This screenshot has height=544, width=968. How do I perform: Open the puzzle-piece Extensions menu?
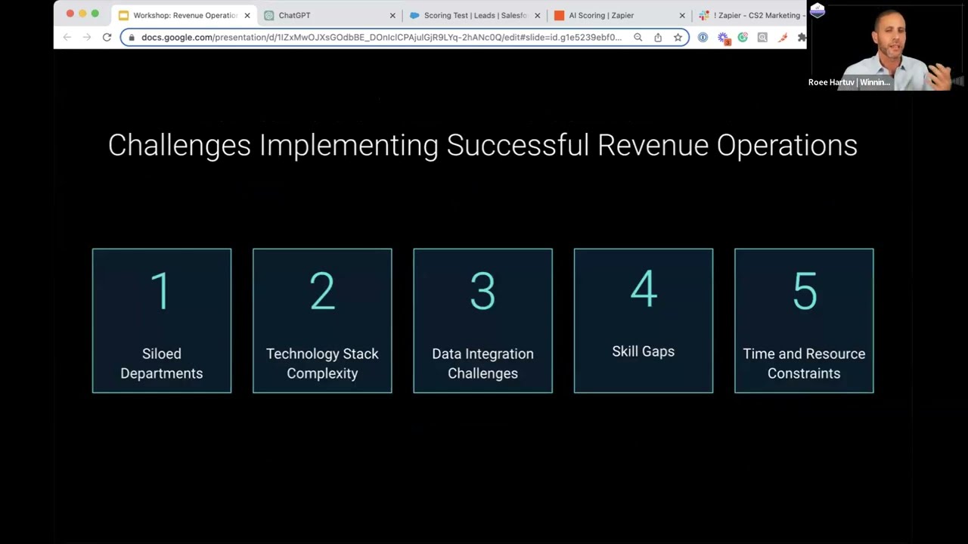tap(802, 37)
